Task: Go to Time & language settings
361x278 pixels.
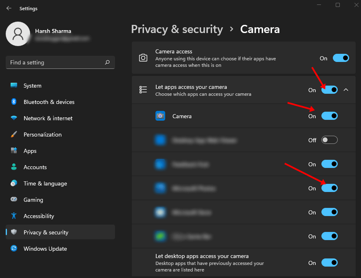Action: pyautogui.click(x=45, y=183)
